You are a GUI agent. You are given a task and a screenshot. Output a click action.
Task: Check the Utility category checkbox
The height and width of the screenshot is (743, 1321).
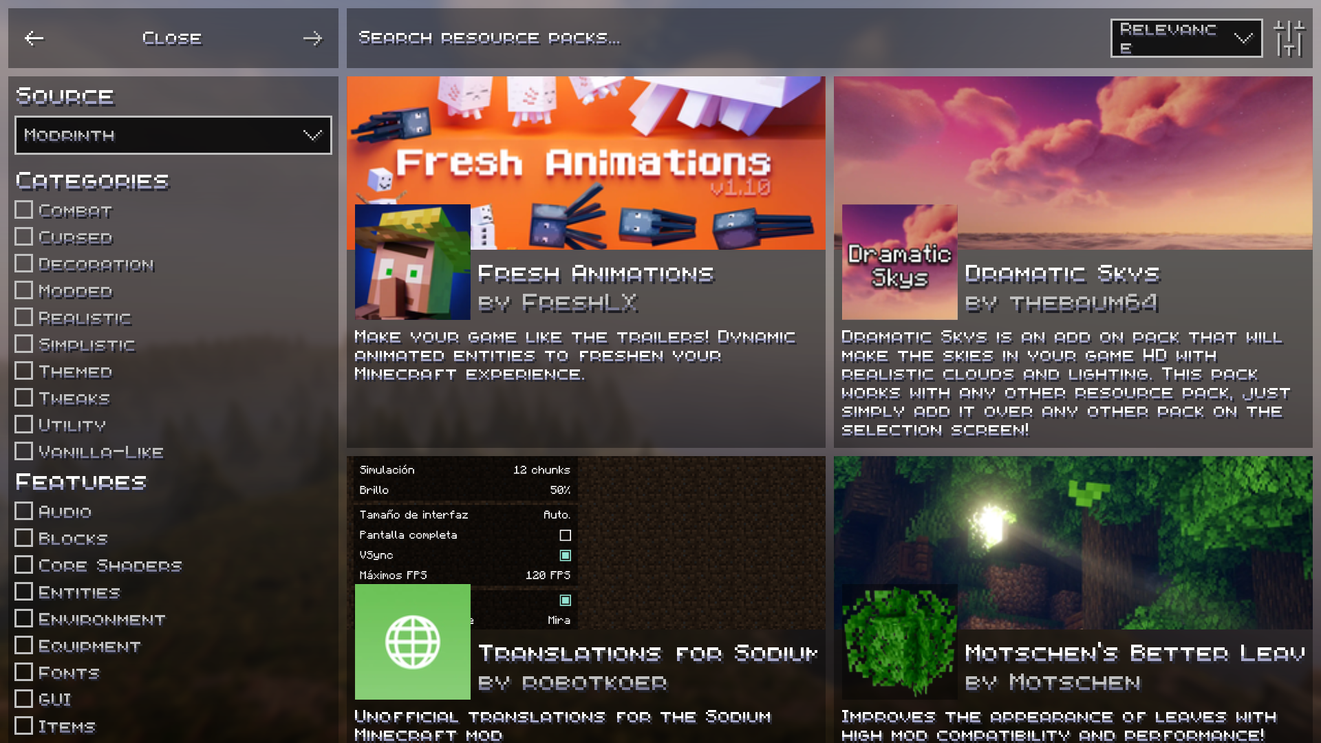click(24, 424)
